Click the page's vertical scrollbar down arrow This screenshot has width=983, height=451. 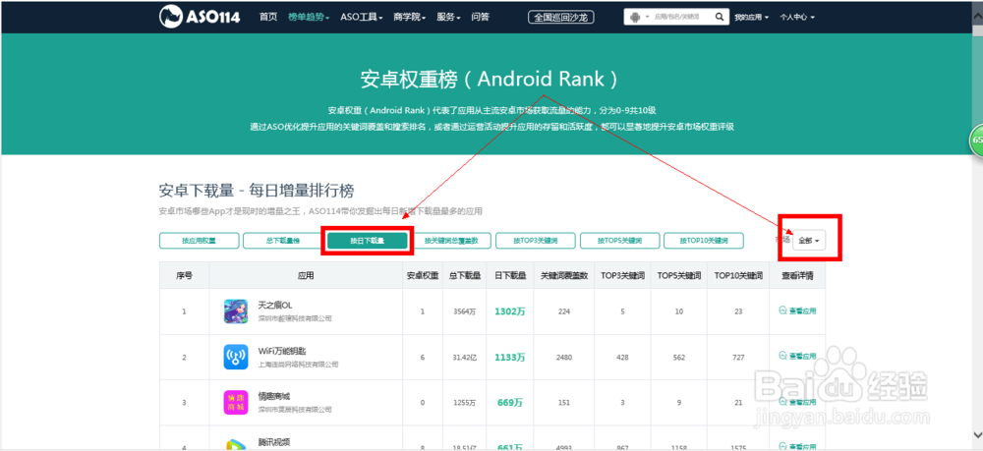pyautogui.click(x=977, y=433)
